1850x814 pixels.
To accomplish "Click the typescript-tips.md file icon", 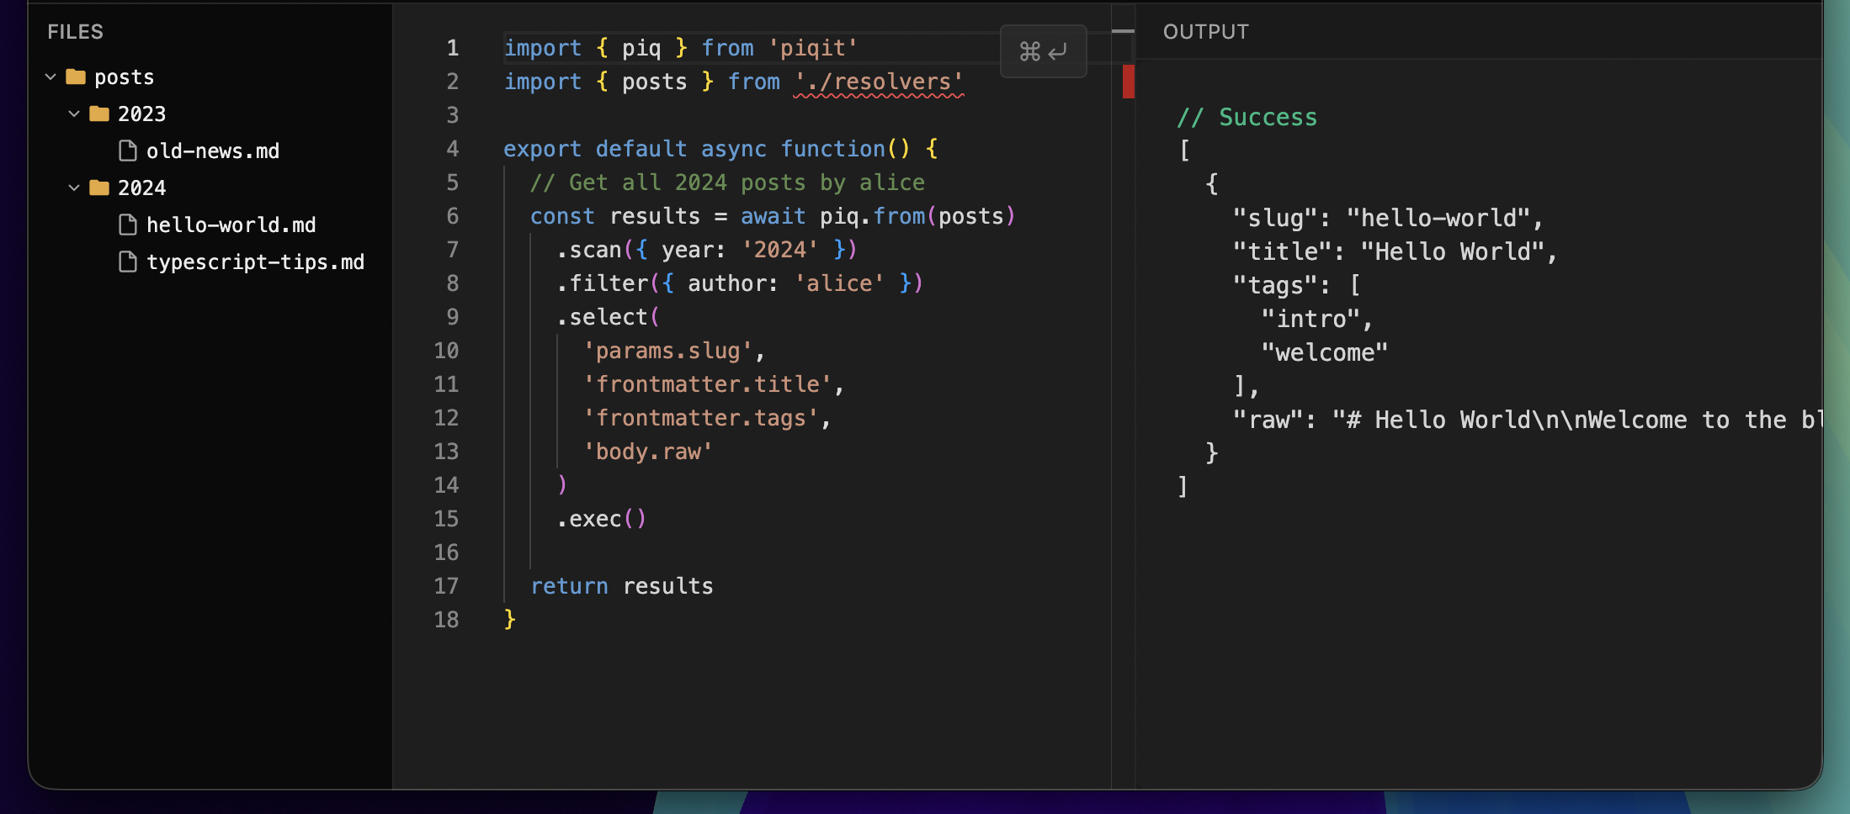I will pos(128,262).
